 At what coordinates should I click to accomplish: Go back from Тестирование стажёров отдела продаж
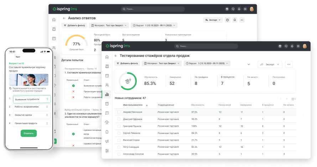tap(116, 56)
